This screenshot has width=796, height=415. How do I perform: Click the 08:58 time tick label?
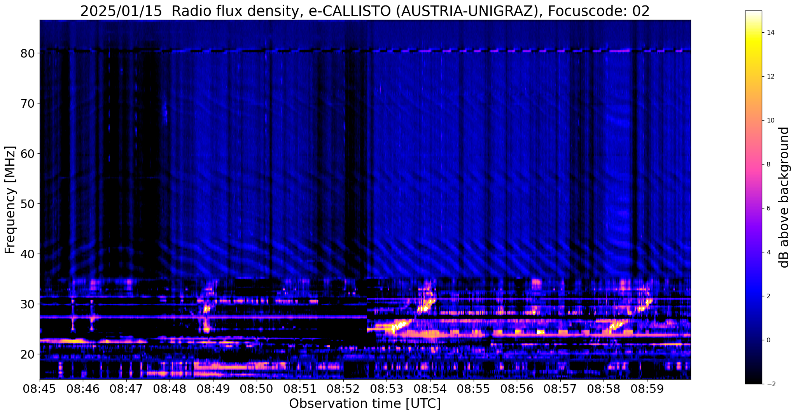(604, 389)
